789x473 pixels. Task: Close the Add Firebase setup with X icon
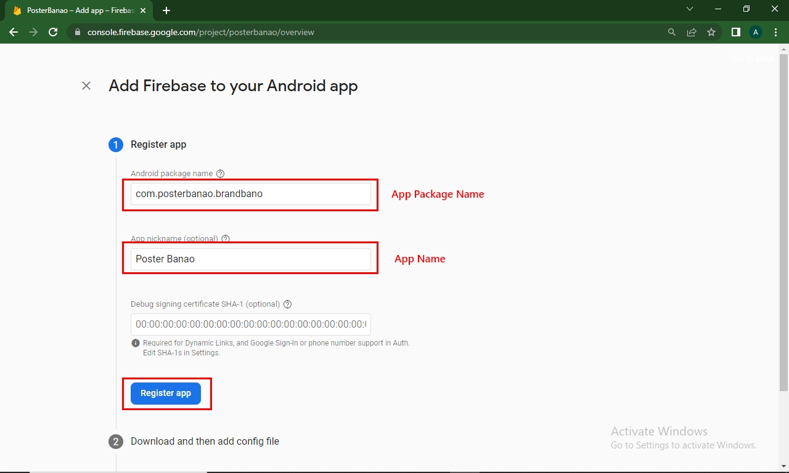(x=86, y=86)
